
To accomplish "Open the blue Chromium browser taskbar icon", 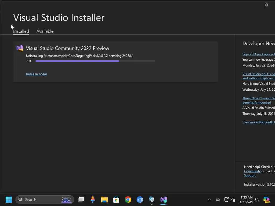I will point(140,200).
